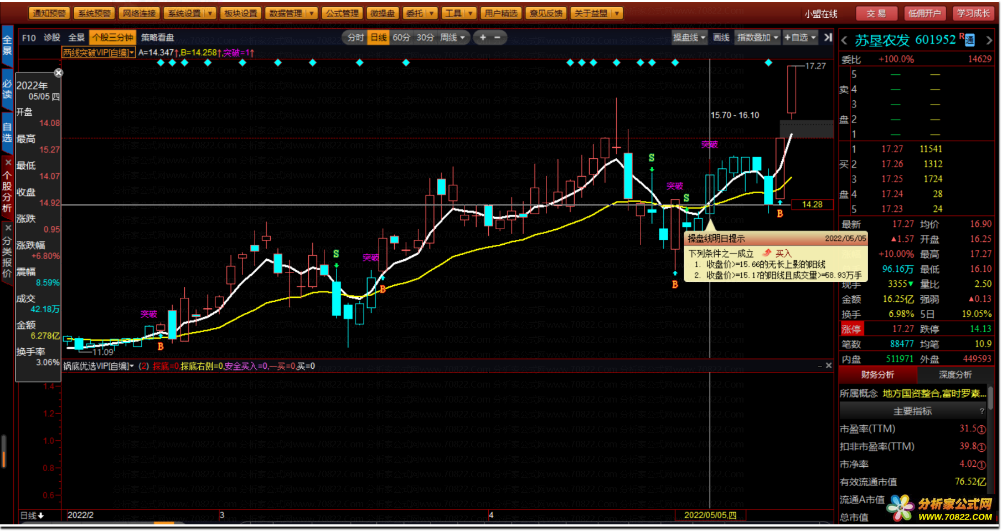
Task: Minimize the lower indicator sub-panel
Action: pos(820,366)
